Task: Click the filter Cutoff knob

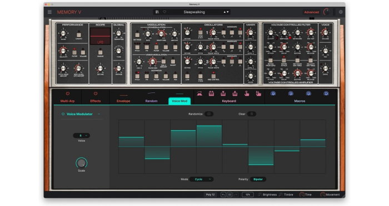Action: pyautogui.click(x=271, y=33)
